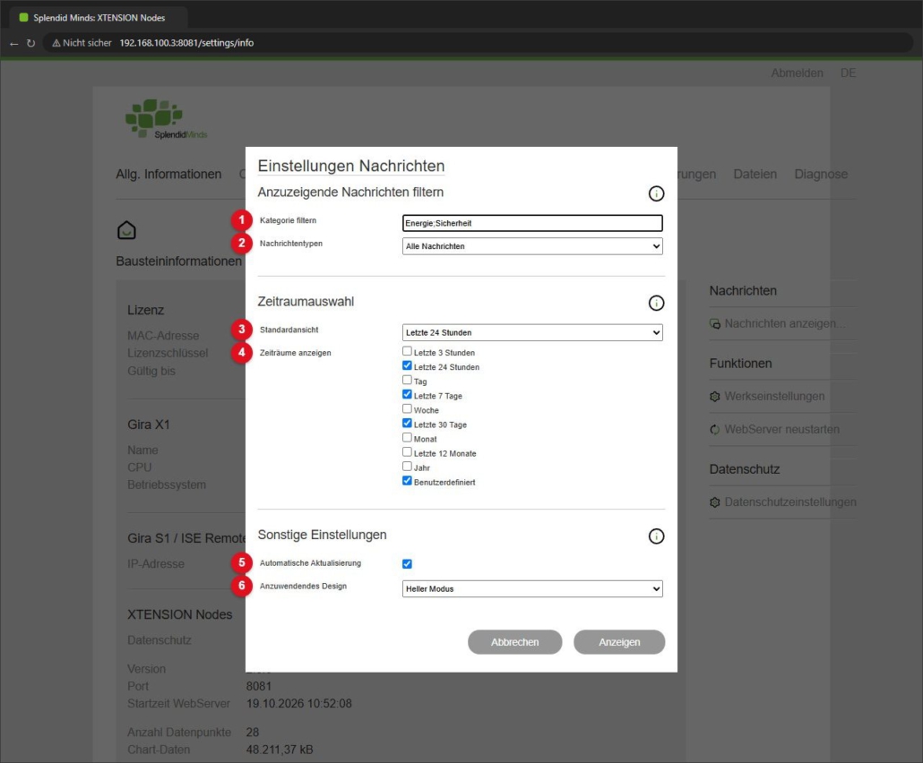923x763 pixels.
Task: Click the Chart-Daten value 48.211,37 kB
Action: click(x=280, y=750)
